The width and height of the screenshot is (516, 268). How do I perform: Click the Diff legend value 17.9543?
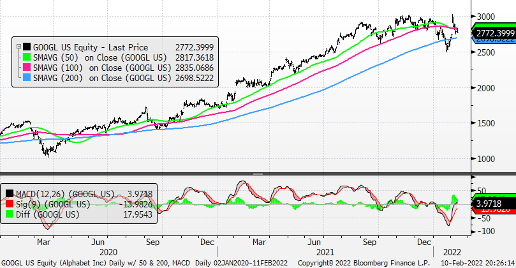point(138,214)
